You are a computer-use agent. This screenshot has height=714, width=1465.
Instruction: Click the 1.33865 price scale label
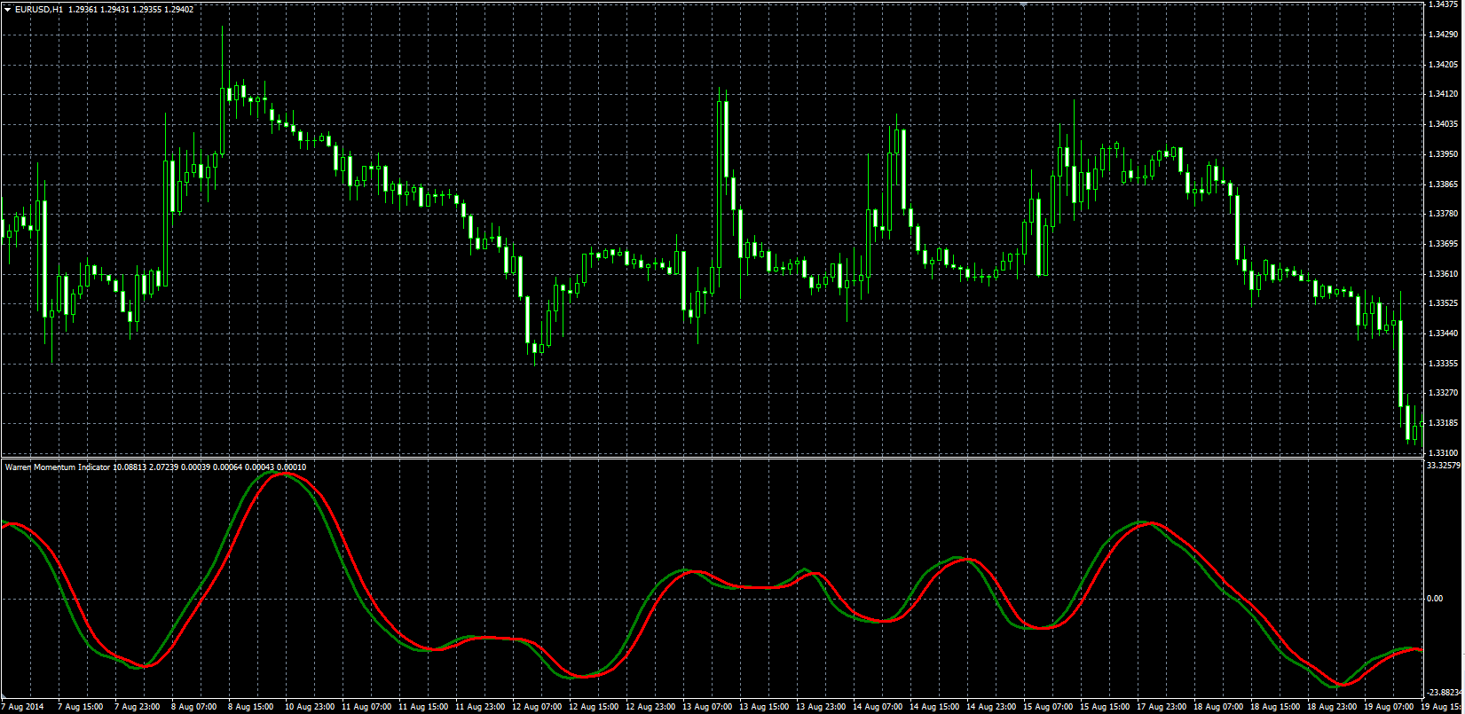coord(1443,184)
